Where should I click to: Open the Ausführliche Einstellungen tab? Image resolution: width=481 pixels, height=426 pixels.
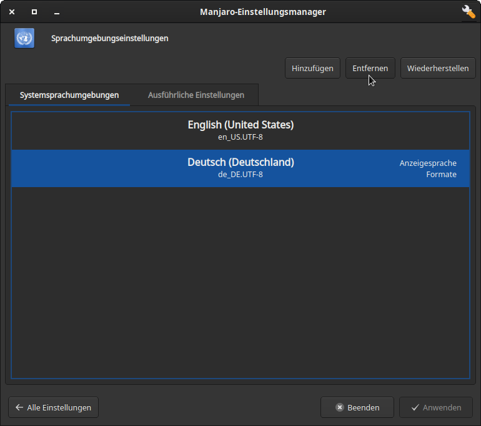[196, 95]
